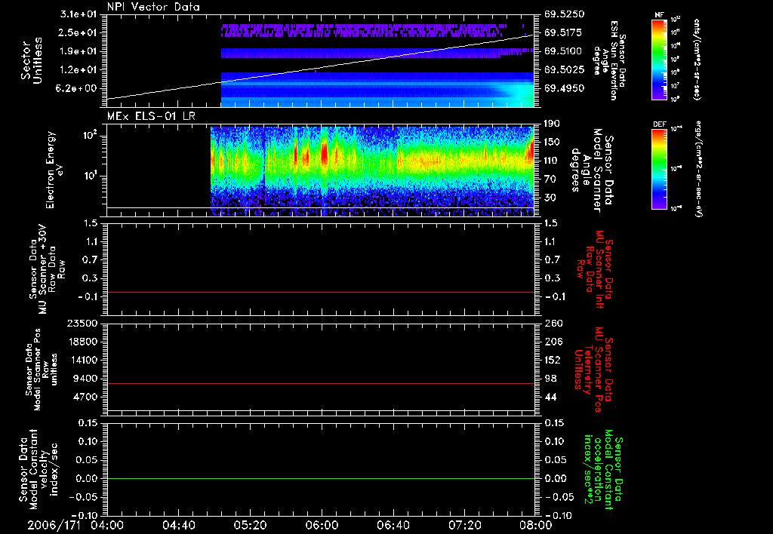Screen dimensions: 773x534
Task: Click the "NF" label above the colorbar
Action: [x=659, y=15]
